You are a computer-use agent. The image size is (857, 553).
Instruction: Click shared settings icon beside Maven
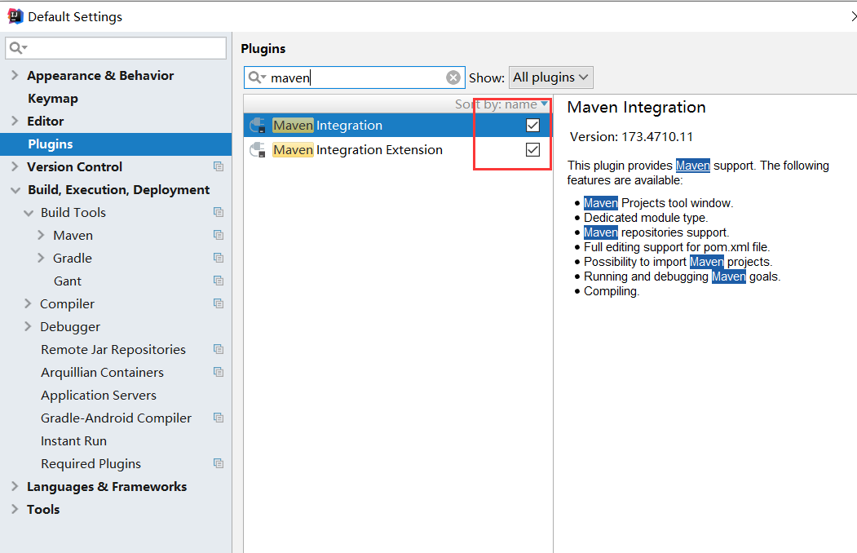[219, 235]
